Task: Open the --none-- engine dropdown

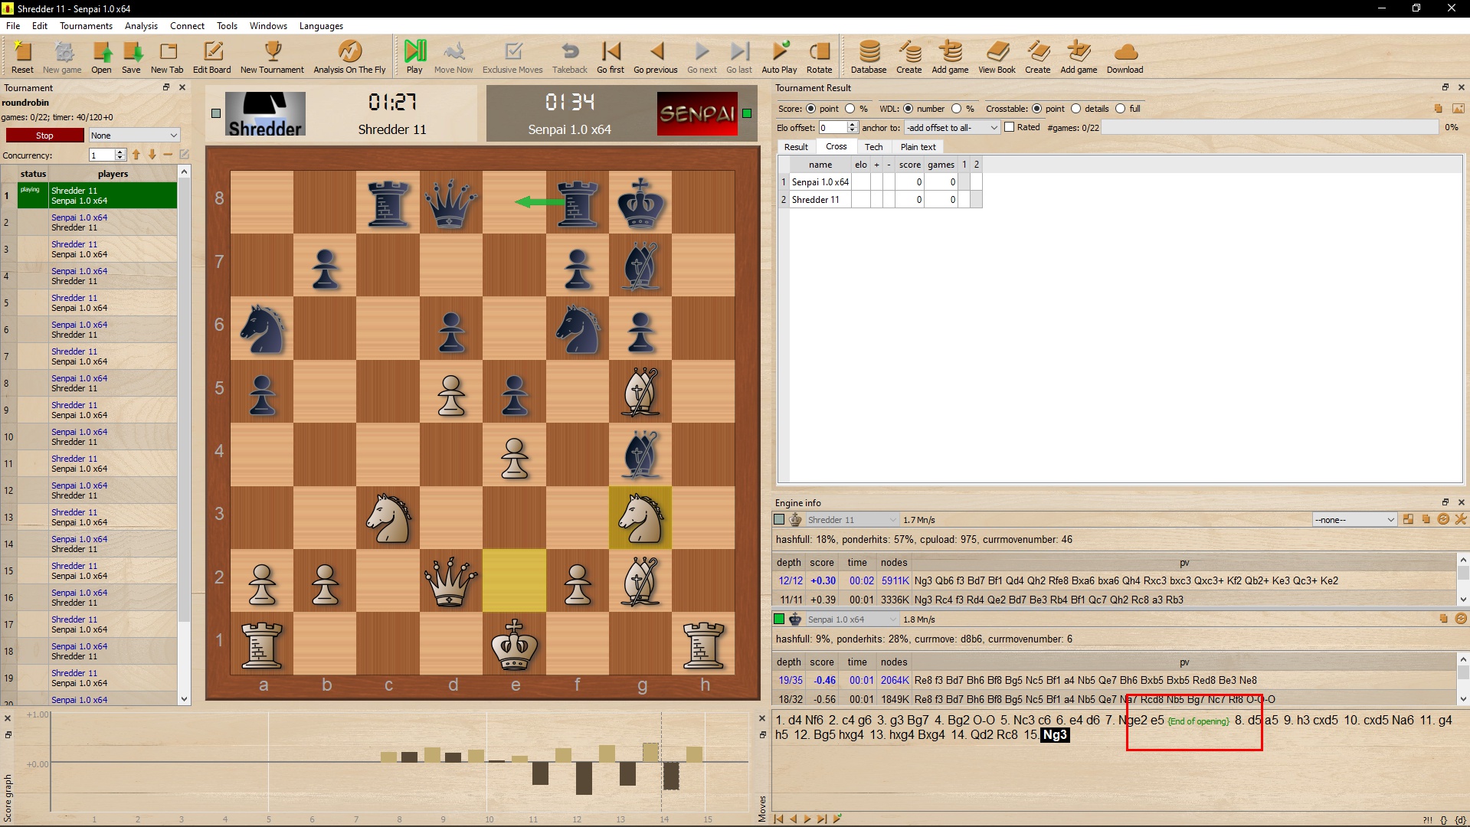Action: point(1354,520)
